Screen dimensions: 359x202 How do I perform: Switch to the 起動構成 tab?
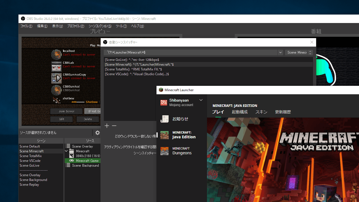click(x=240, y=112)
